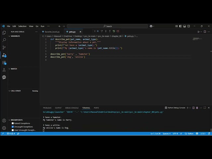Image resolution: width=212 pixels, height=159 pixels.
Task: Switch to the DEBUG CONSOLE tab
Action: (x=72, y=108)
